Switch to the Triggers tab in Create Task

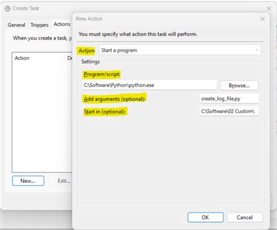pyautogui.click(x=40, y=25)
